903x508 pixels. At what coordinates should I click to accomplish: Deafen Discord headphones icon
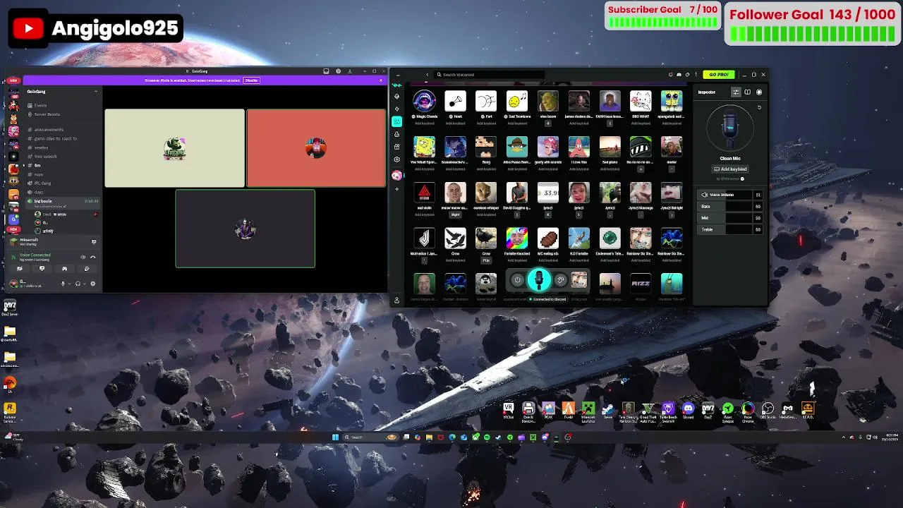78,284
